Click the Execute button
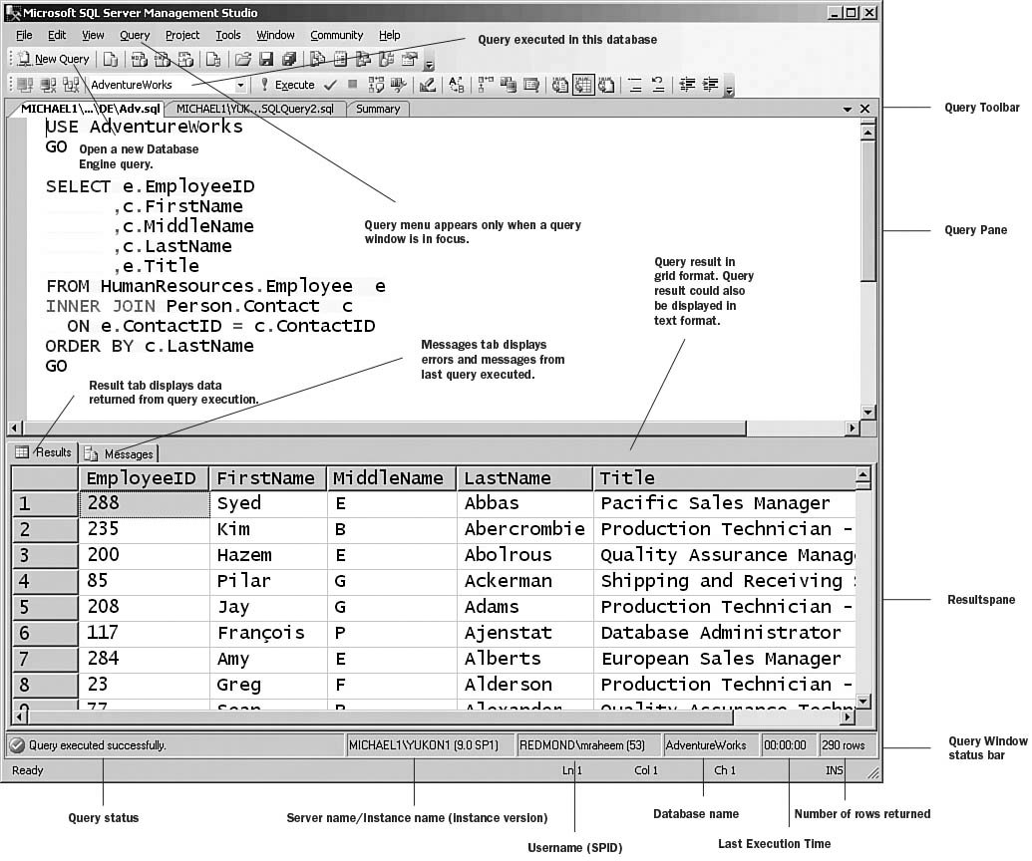1032x861 pixels. tap(287, 85)
